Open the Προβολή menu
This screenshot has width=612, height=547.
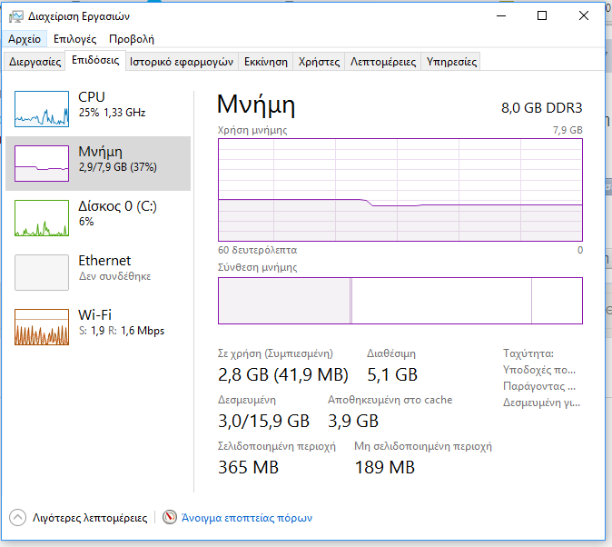(x=132, y=39)
